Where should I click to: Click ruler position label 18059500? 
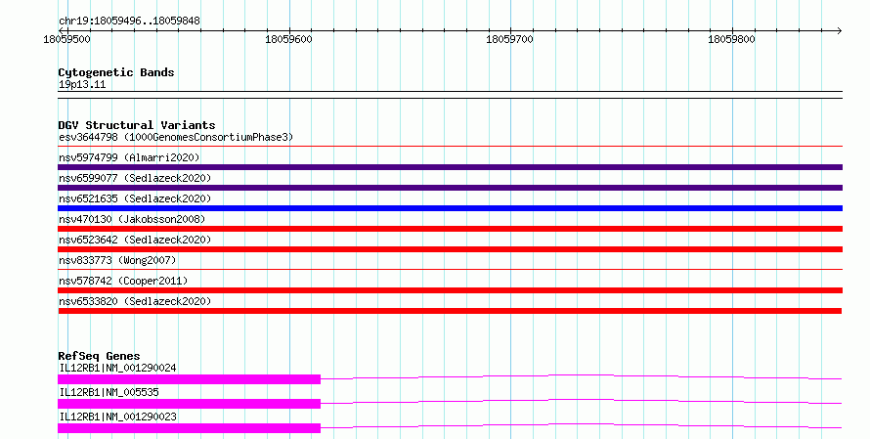pyautogui.click(x=66, y=39)
